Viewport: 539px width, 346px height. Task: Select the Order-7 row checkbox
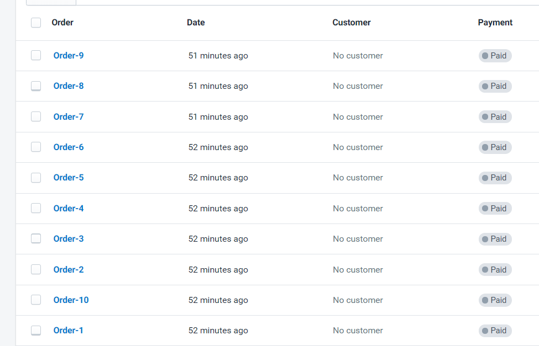point(36,116)
